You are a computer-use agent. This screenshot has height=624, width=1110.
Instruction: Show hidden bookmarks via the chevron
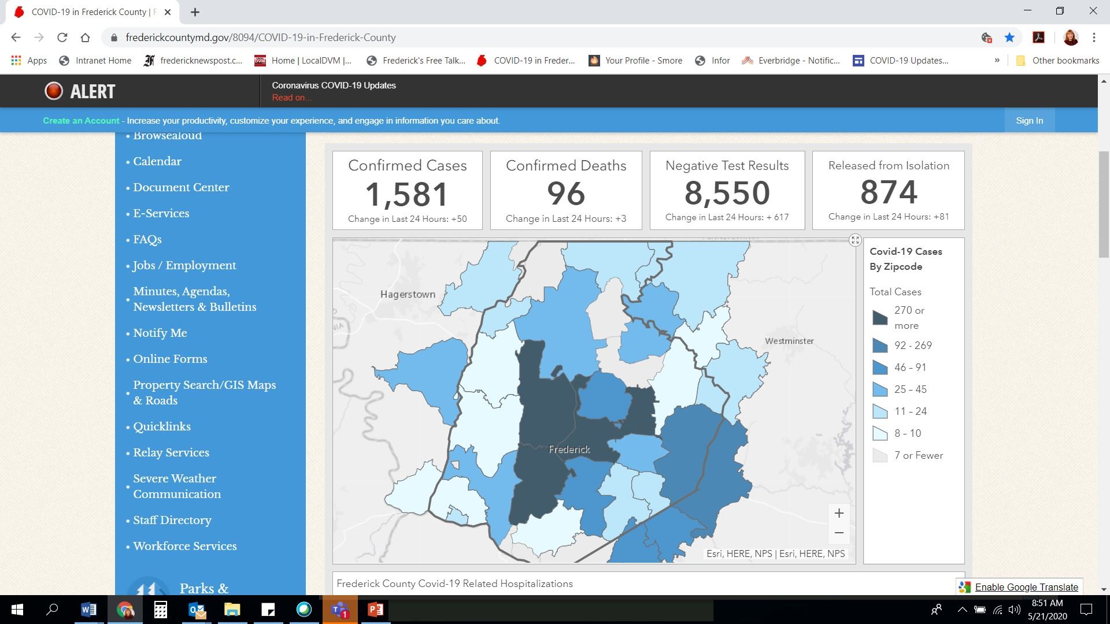tap(997, 60)
